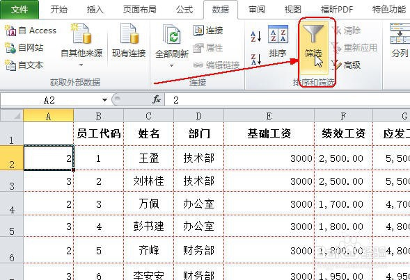
Task: Toggle the Filter (筛选) funnel button
Action: coord(313,47)
